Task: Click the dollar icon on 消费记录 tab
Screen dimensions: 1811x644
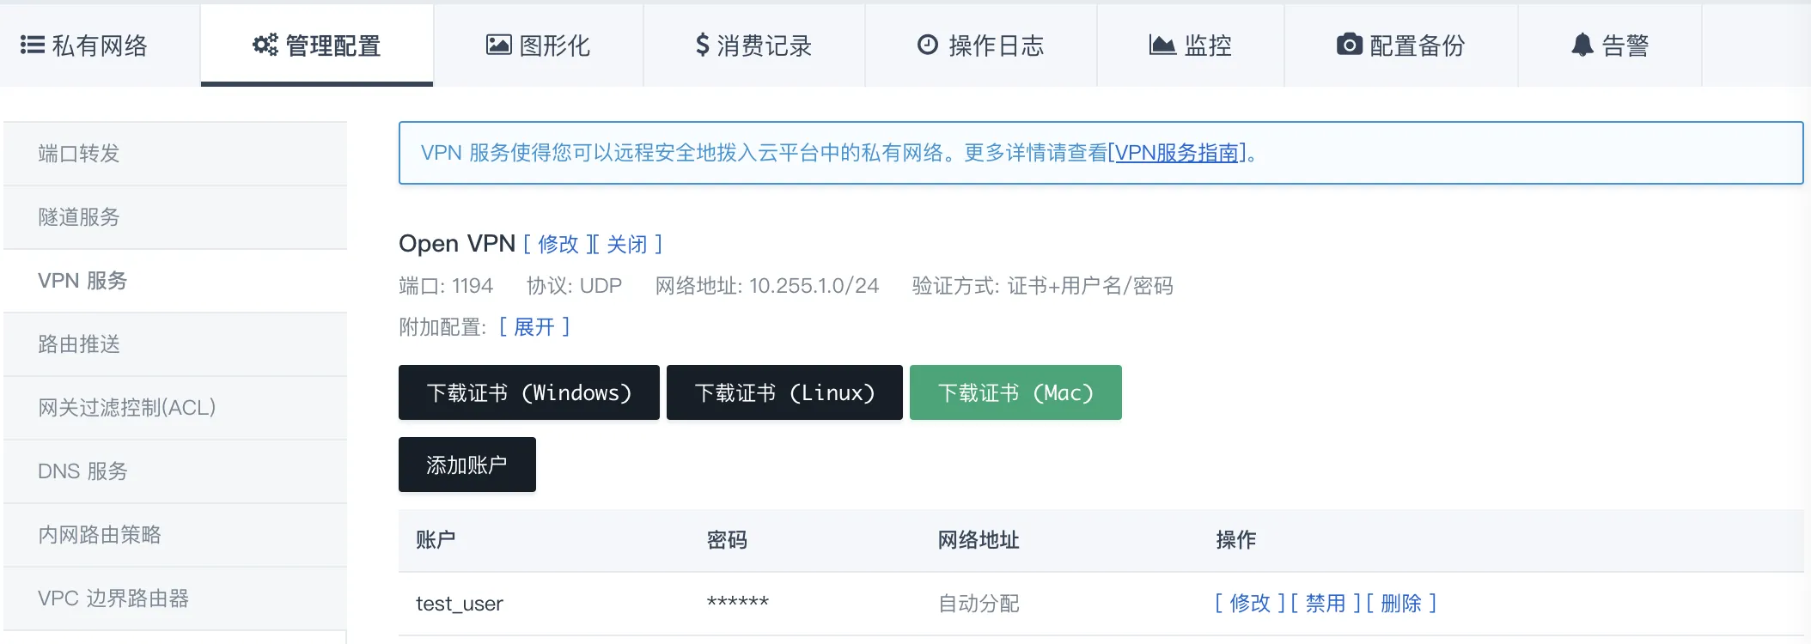Action: pos(702,45)
